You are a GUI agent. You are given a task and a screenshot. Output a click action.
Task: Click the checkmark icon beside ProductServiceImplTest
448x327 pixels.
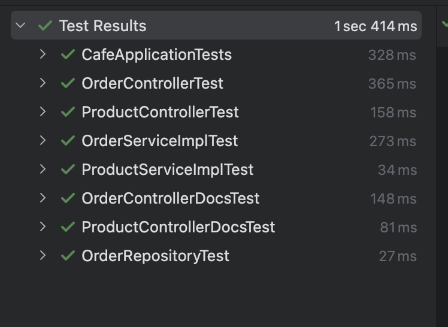[68, 169]
